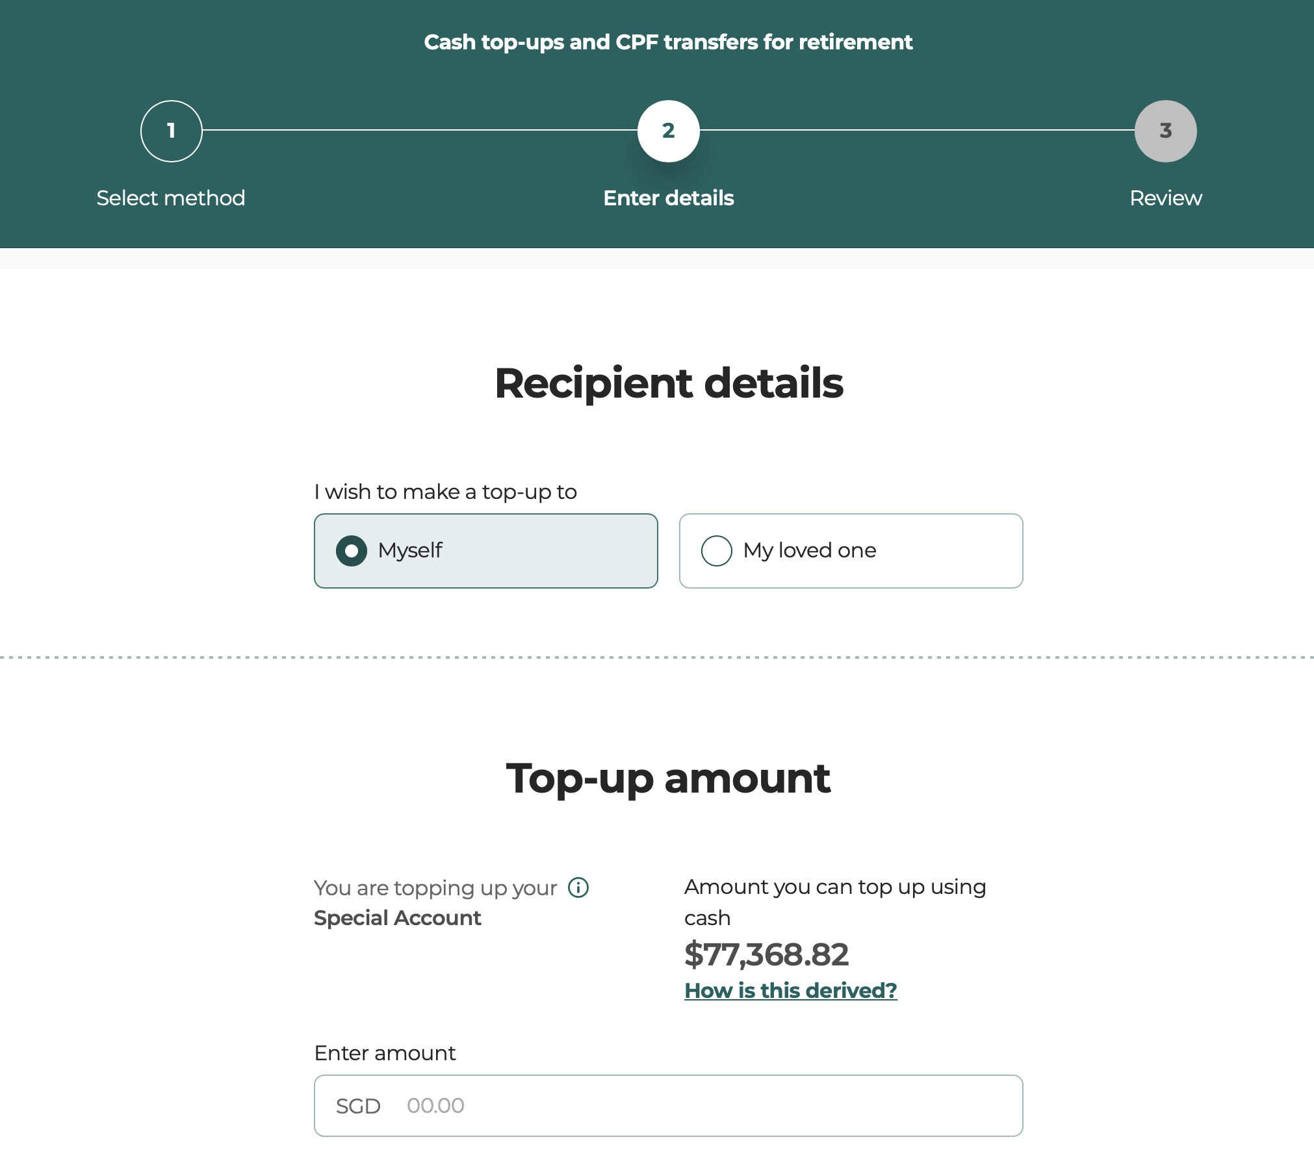Click the $77,368.82 top-up limit amount

766,954
